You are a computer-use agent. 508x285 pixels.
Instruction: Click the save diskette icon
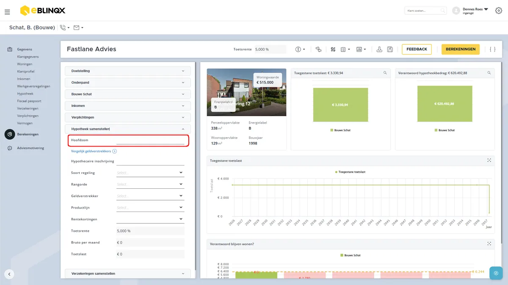tap(390, 49)
